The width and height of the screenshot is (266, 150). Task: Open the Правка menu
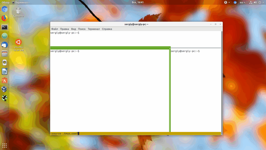[x=64, y=29]
